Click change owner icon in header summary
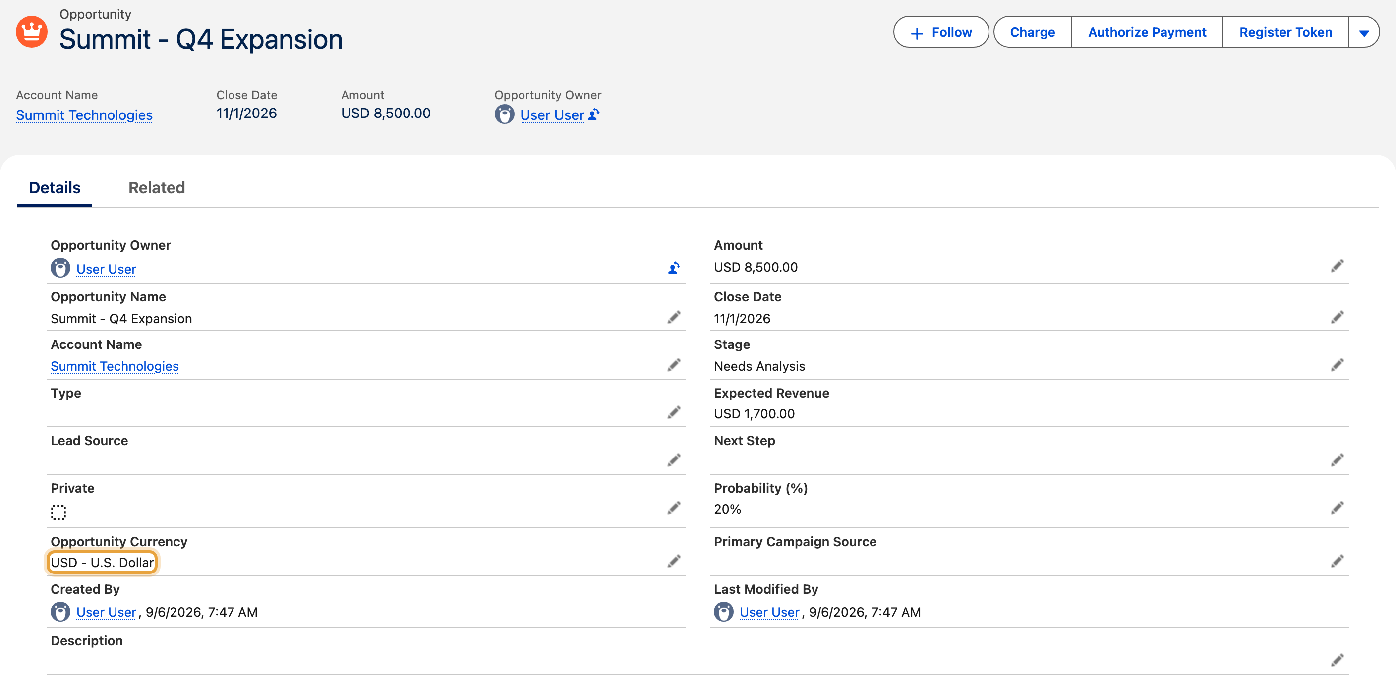This screenshot has height=687, width=1396. pyautogui.click(x=594, y=114)
